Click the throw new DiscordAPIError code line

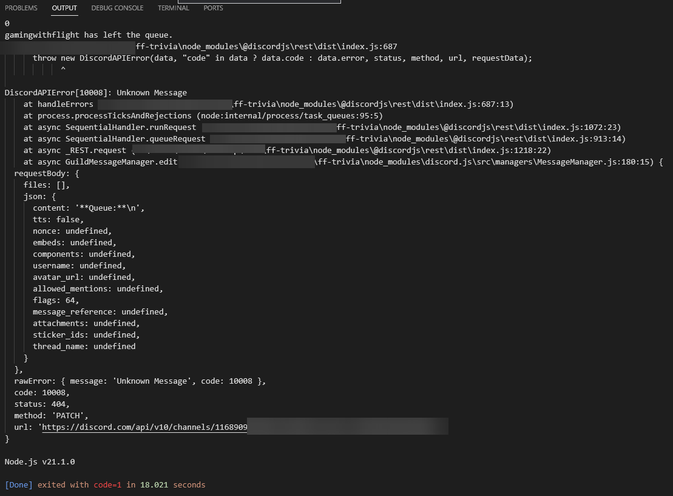click(282, 58)
